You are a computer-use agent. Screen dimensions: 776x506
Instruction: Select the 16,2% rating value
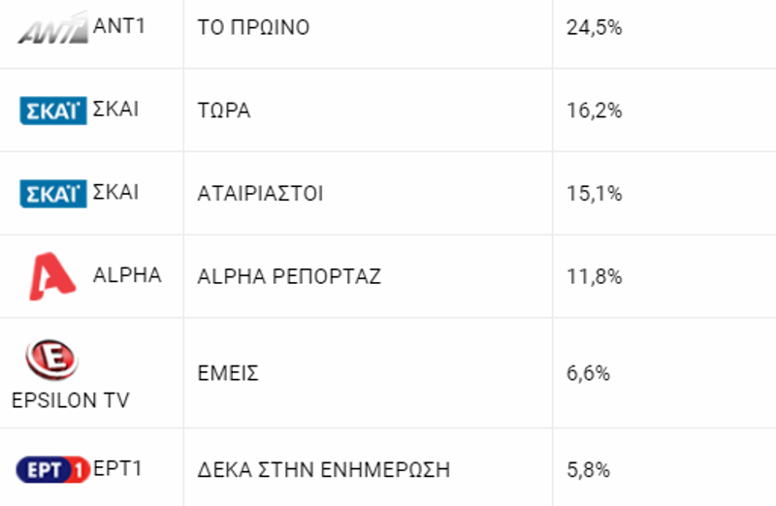click(x=594, y=111)
